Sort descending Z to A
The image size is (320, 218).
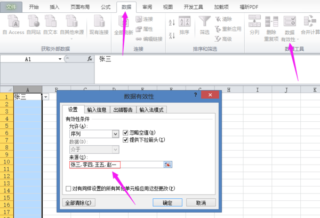pos(172,36)
